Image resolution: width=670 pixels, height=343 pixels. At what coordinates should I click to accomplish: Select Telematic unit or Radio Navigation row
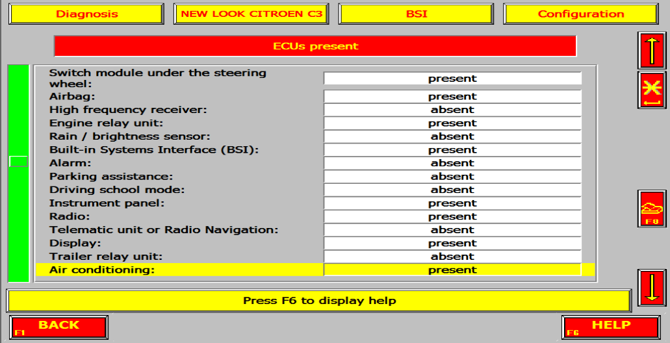pyautogui.click(x=315, y=230)
